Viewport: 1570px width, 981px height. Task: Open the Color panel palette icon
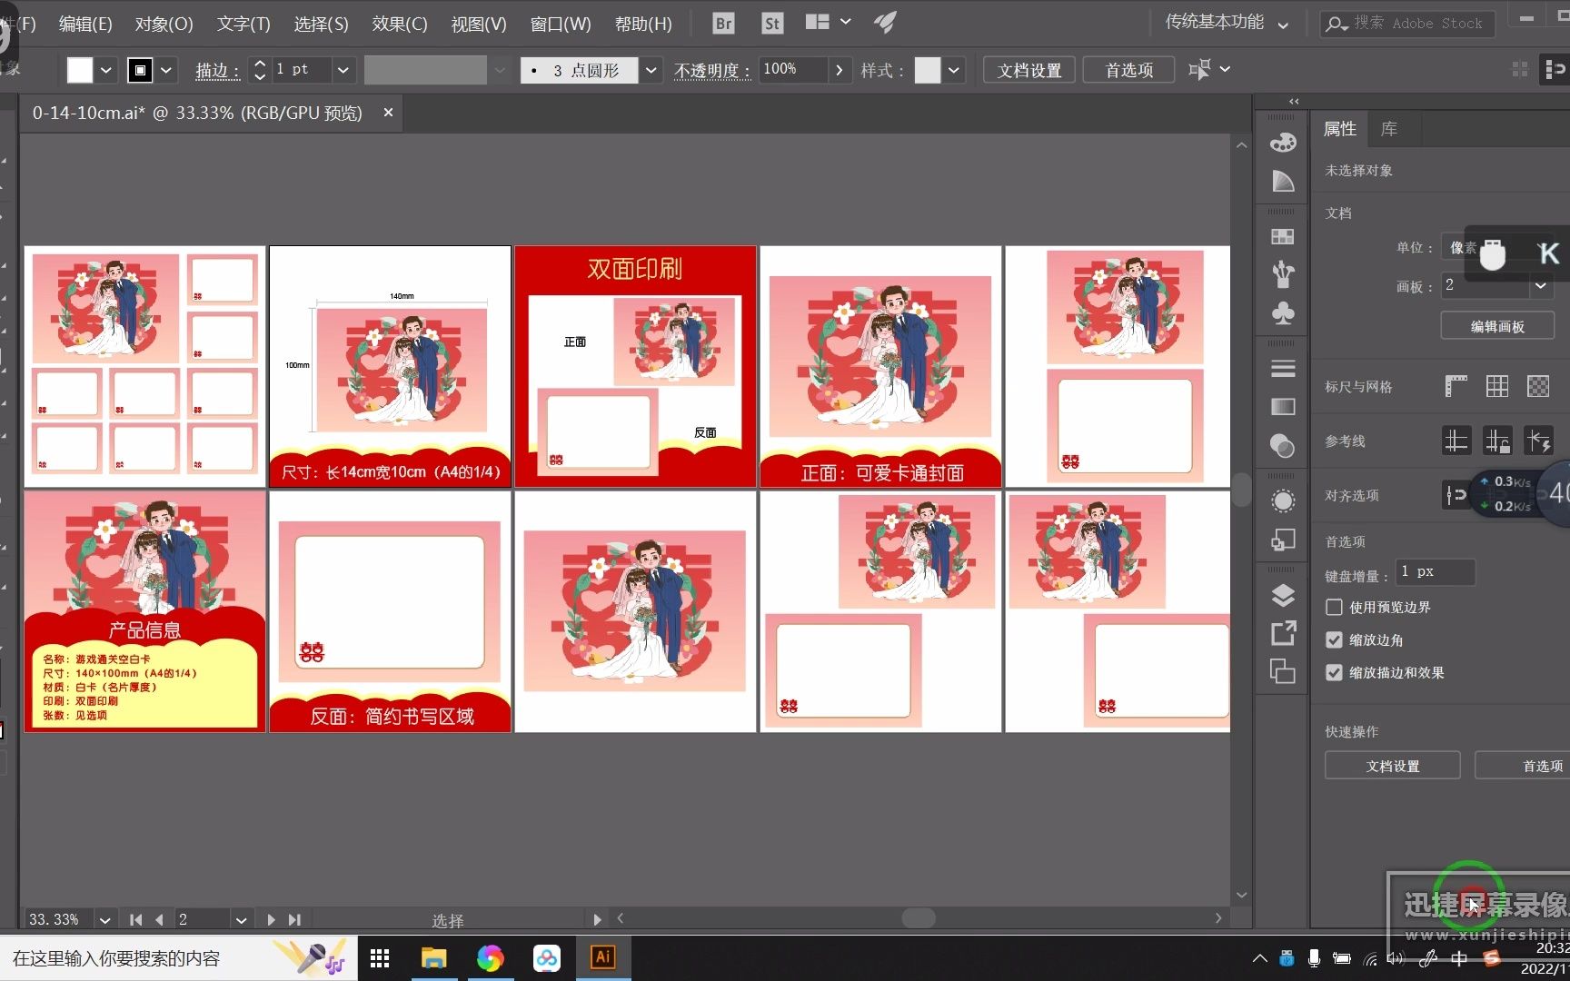click(1283, 143)
